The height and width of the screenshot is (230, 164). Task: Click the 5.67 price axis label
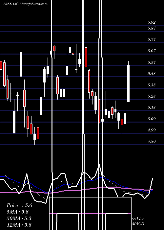pyautogui.click(x=152, y=51)
